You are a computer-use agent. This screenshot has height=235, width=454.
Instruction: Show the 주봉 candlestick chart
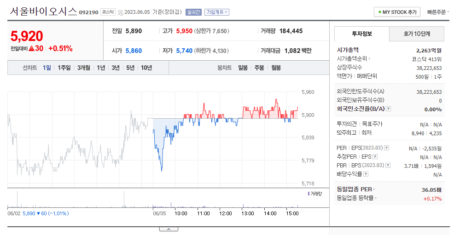click(x=259, y=68)
